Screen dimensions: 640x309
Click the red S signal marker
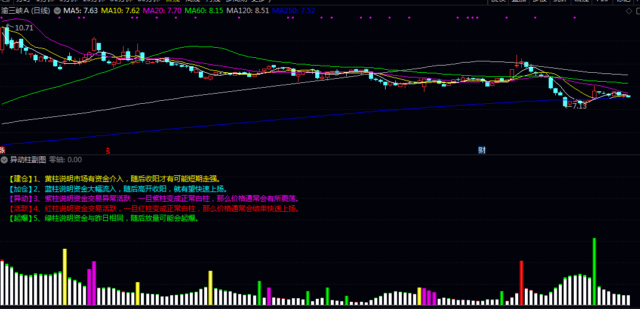pos(108,150)
